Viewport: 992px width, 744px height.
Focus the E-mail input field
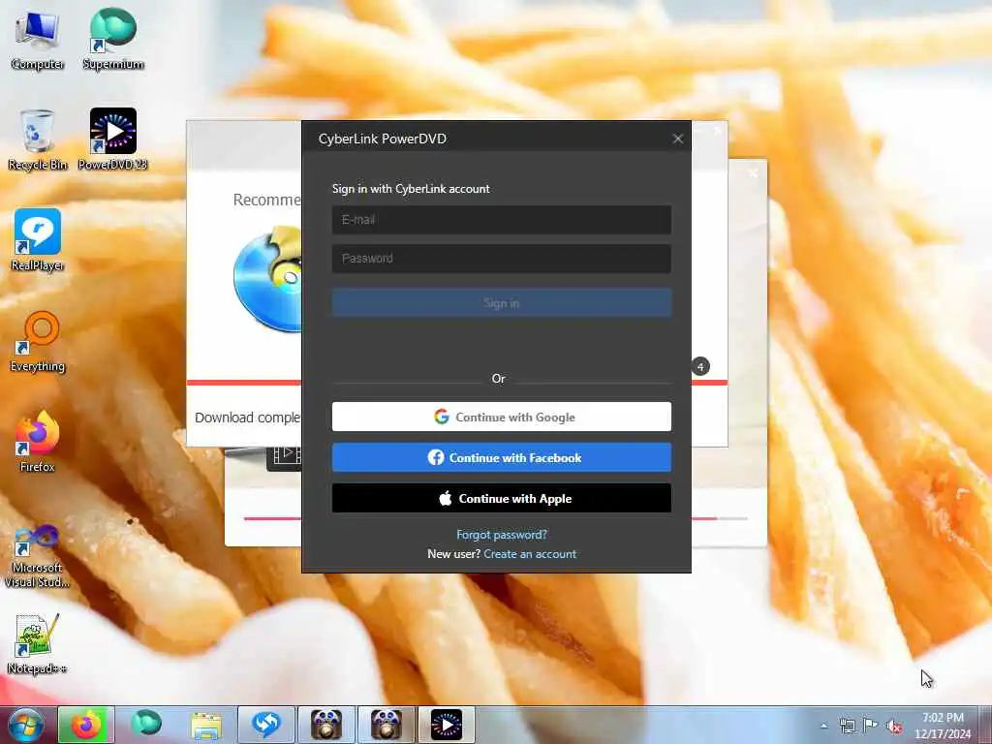point(501,220)
